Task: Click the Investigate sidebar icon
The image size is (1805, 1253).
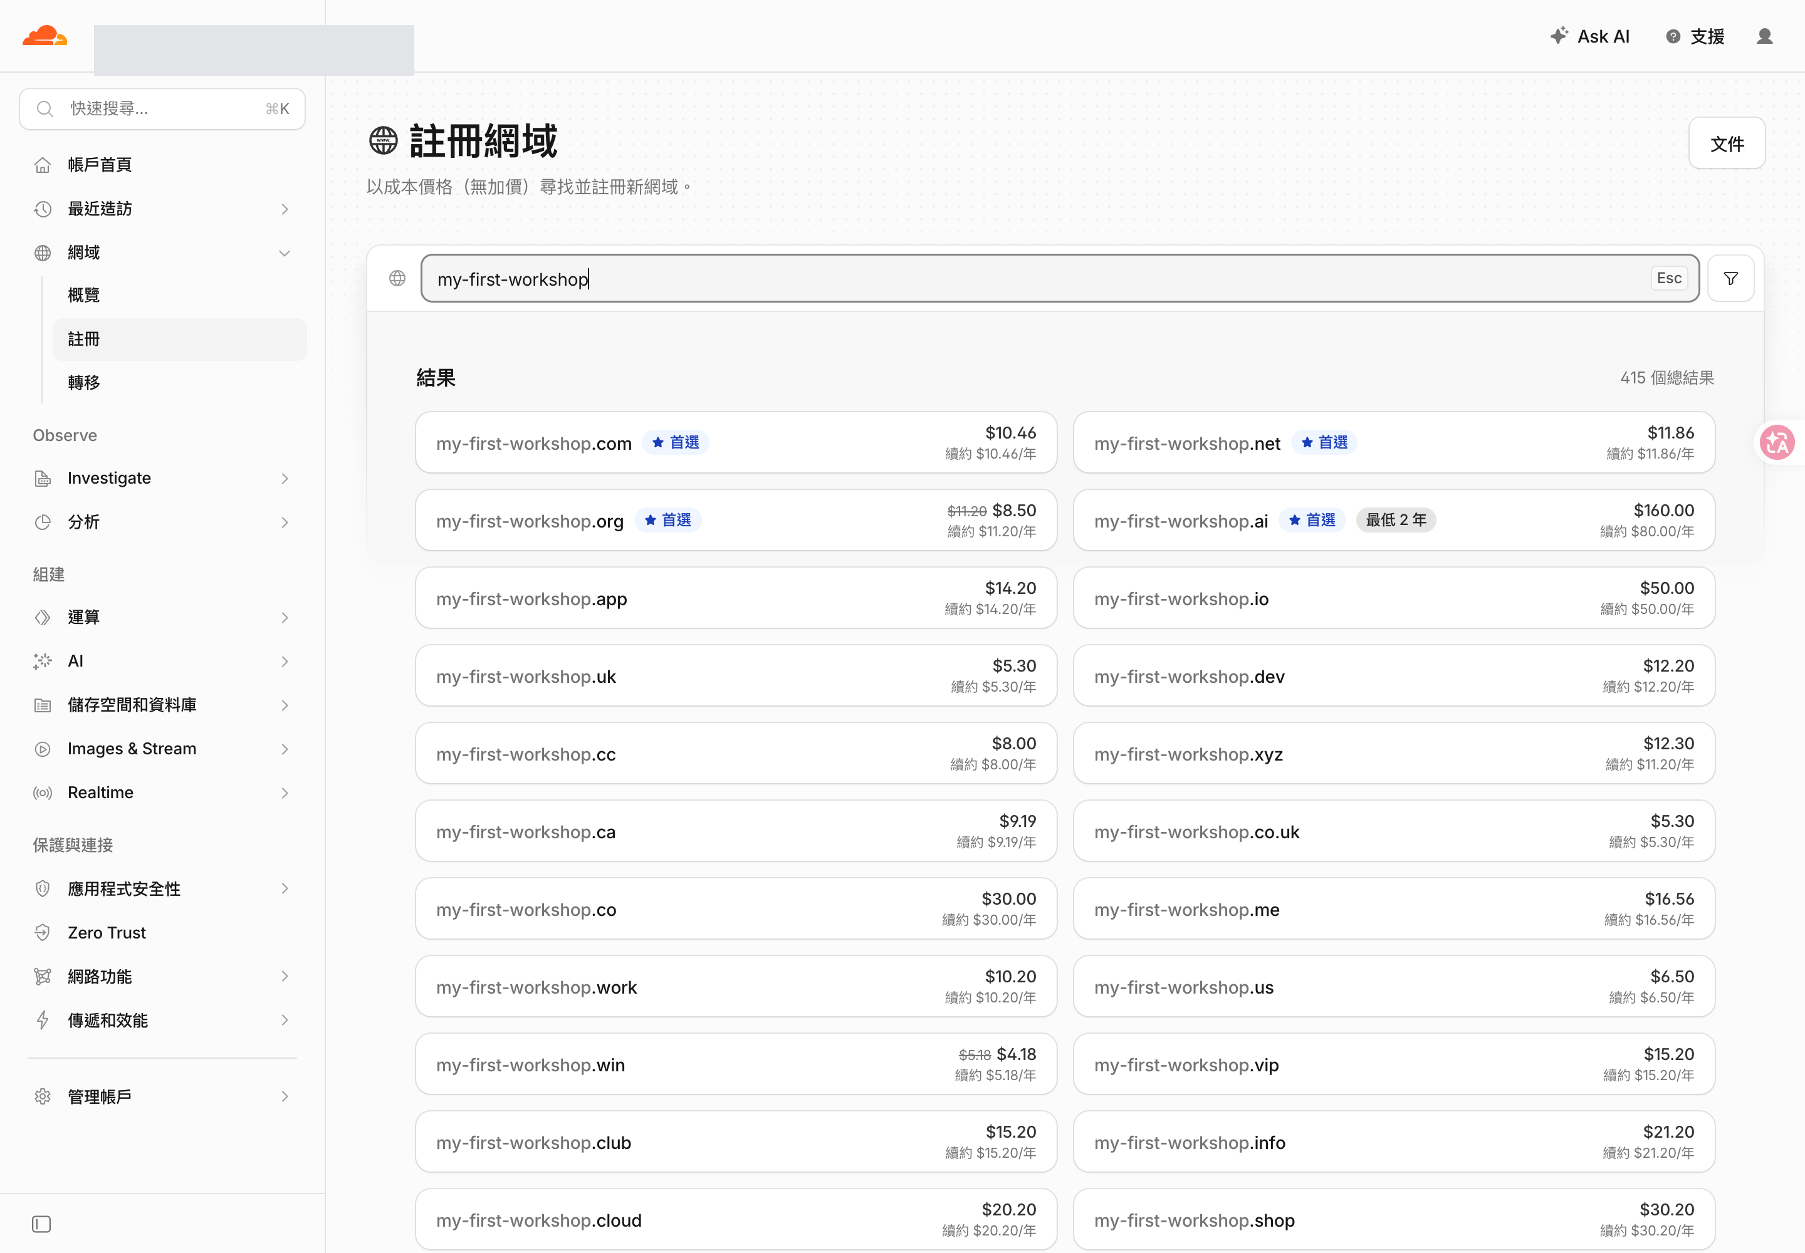Action: coord(43,478)
